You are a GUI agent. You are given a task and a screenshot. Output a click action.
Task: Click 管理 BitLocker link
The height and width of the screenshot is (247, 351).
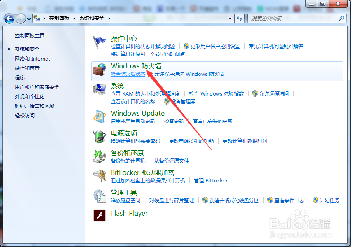pyautogui.click(x=211, y=180)
